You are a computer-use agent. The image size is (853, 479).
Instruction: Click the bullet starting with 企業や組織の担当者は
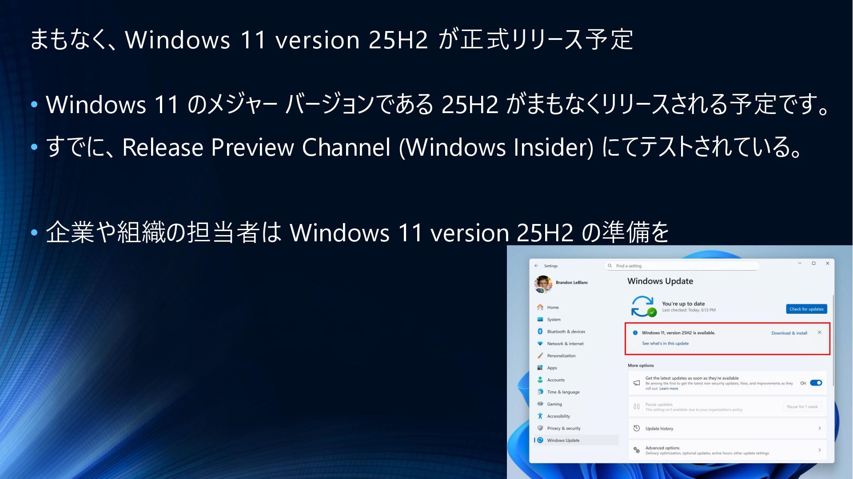357,232
